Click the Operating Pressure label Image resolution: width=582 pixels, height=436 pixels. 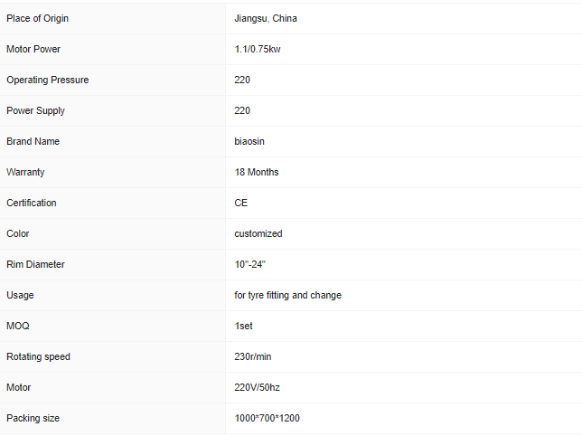[47, 80]
